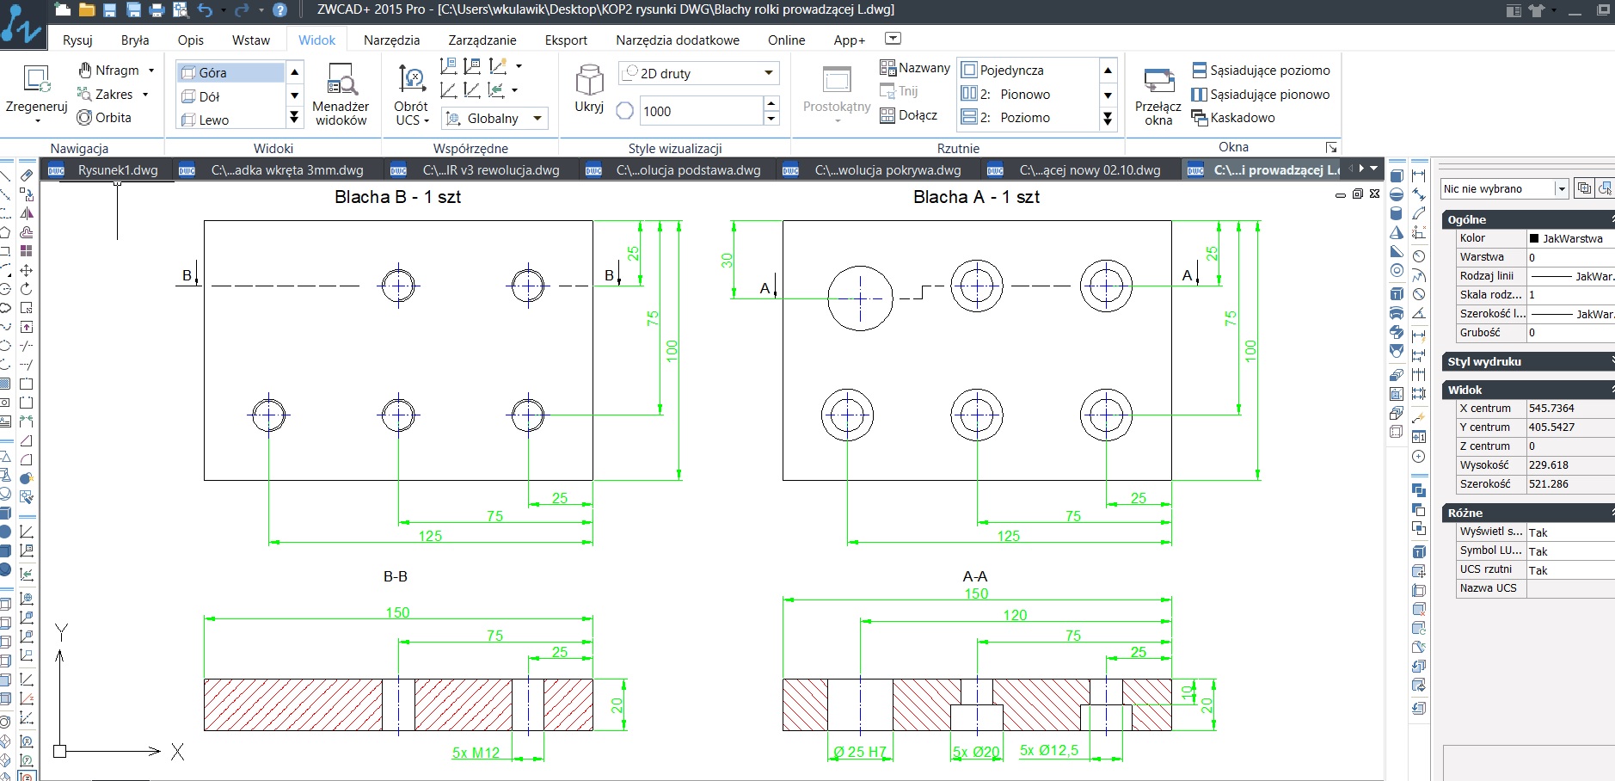1615x781 pixels.
Task: Click the Obrót UCS icon
Action: [x=411, y=80]
